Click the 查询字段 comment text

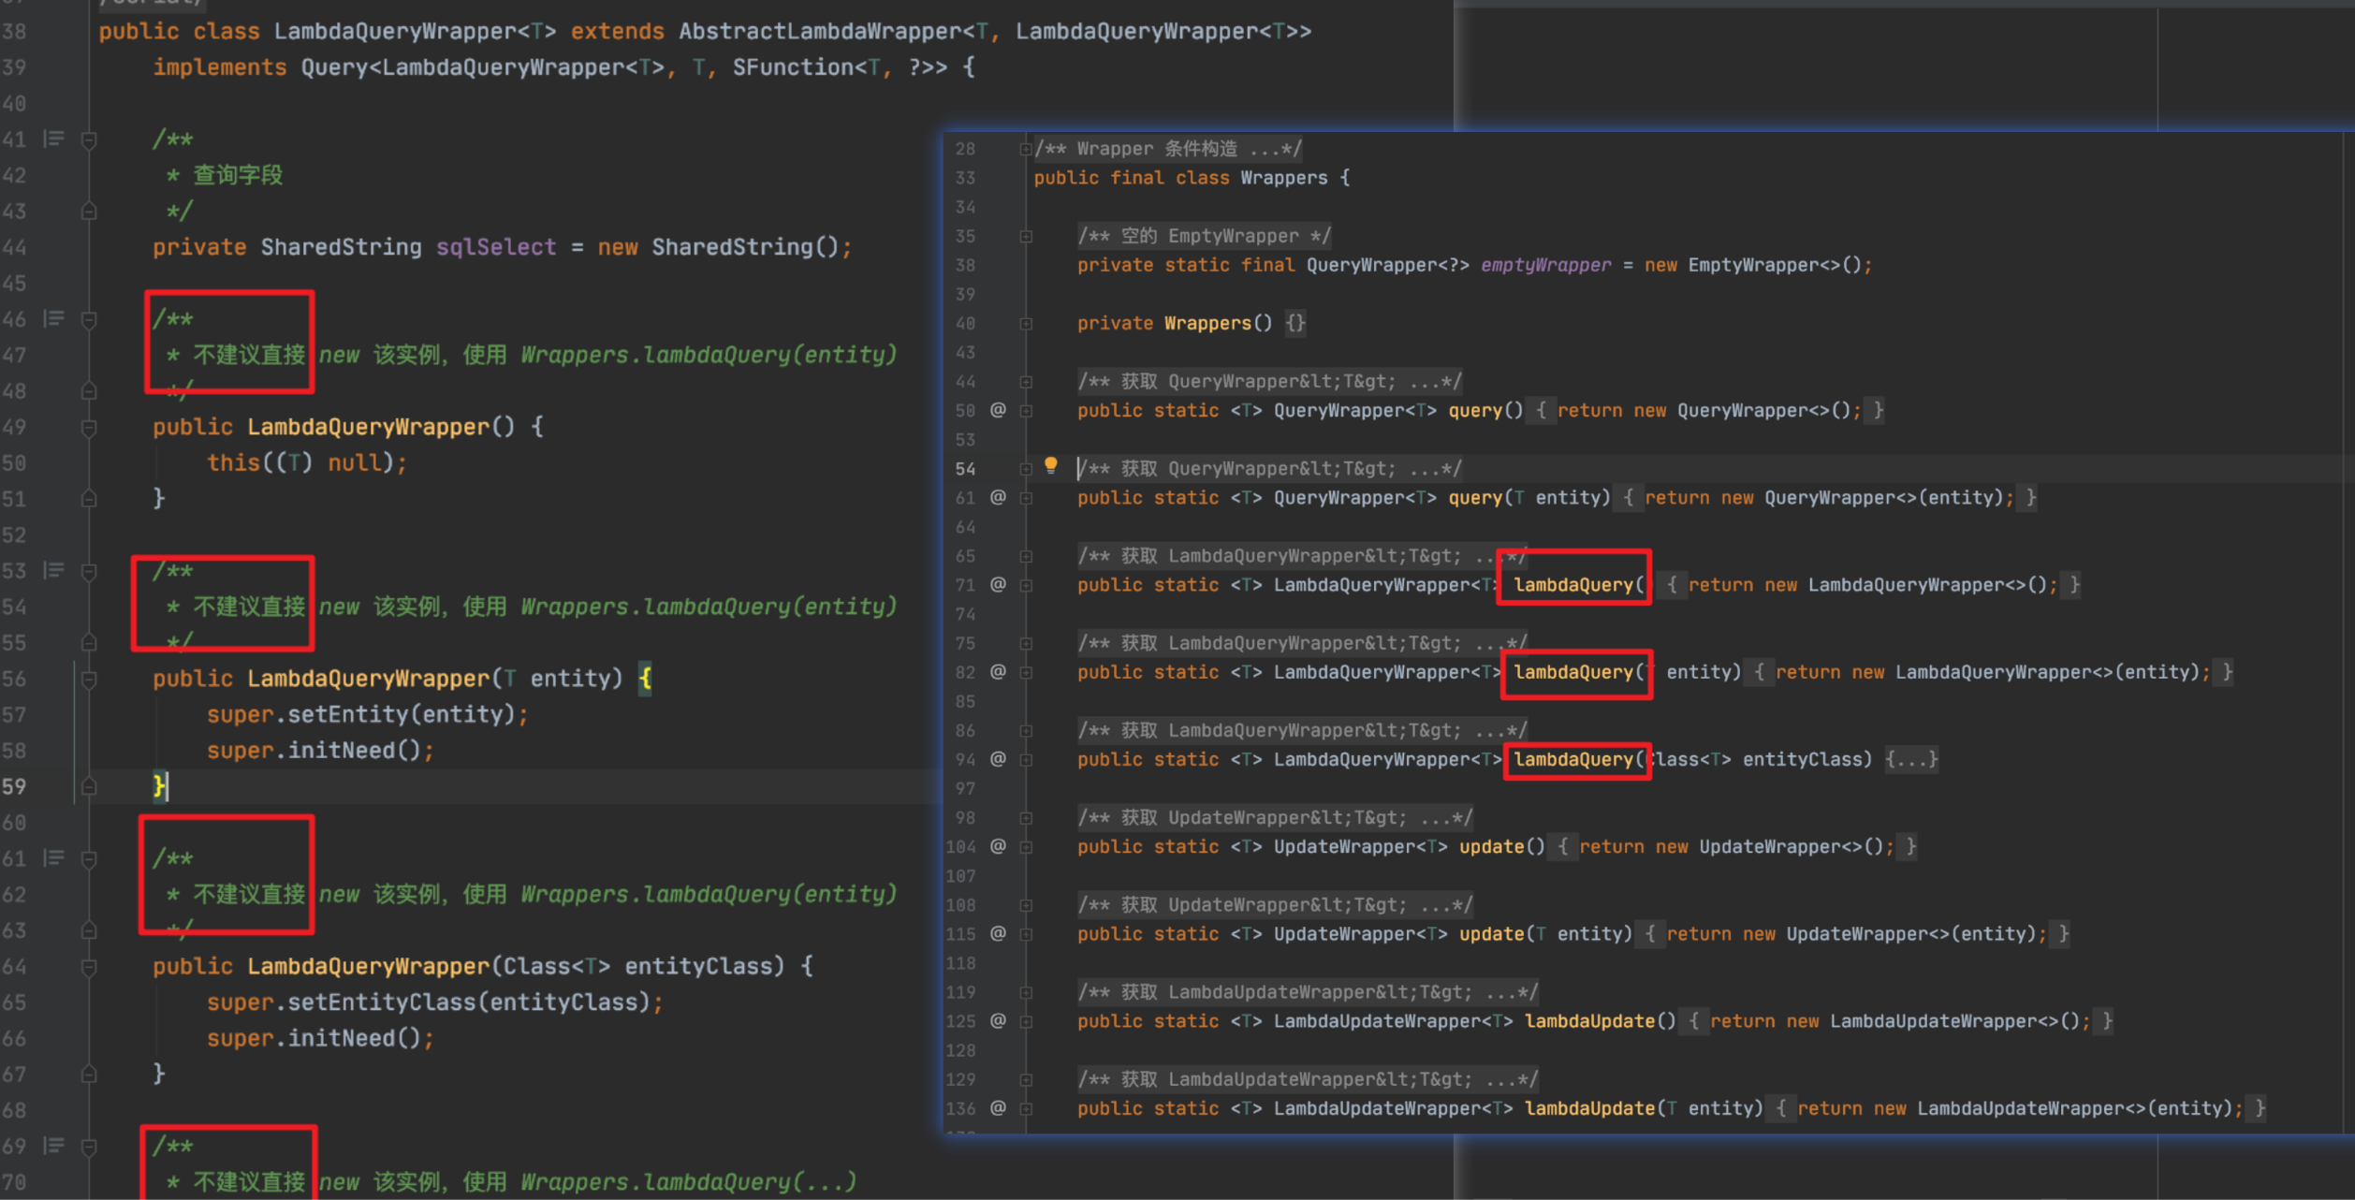coord(238,175)
